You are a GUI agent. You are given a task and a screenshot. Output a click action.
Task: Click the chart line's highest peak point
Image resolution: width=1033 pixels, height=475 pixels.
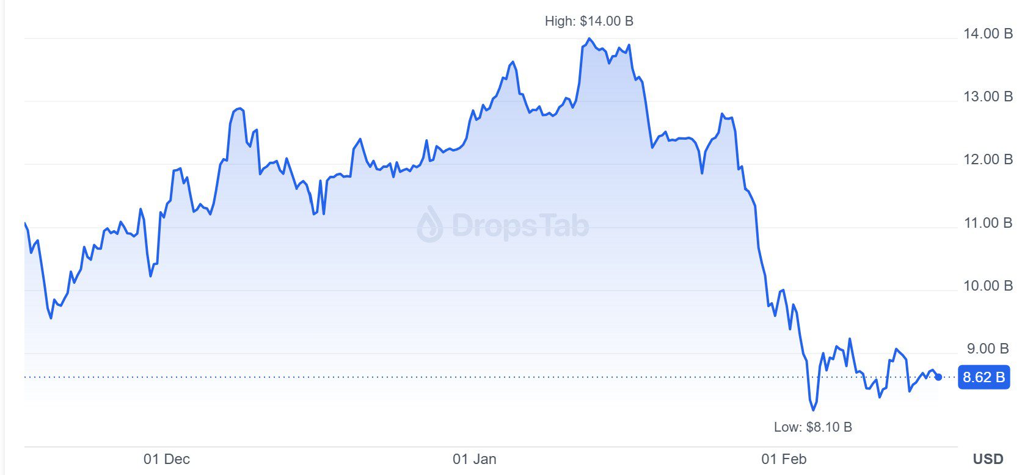click(589, 39)
